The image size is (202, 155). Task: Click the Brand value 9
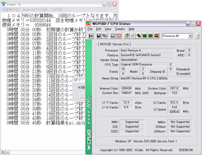[189, 50]
